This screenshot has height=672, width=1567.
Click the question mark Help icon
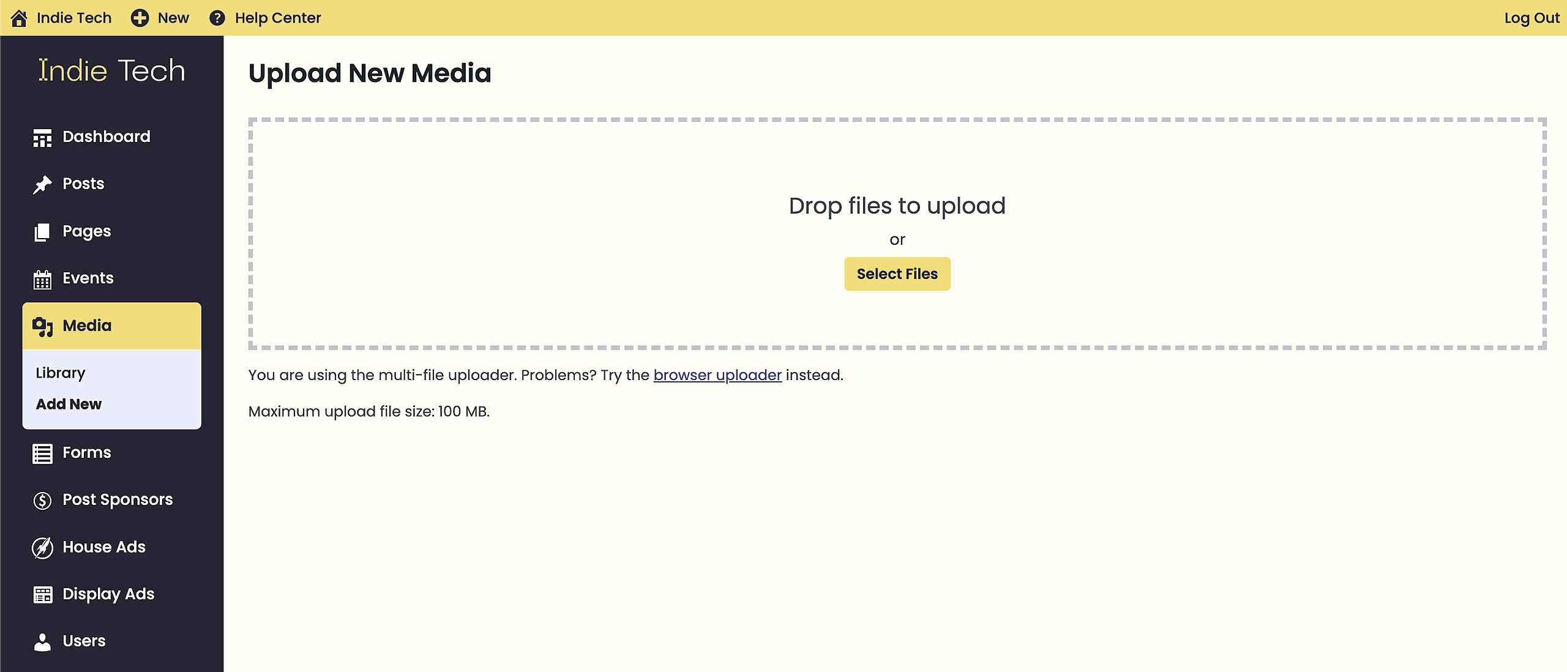point(217,18)
